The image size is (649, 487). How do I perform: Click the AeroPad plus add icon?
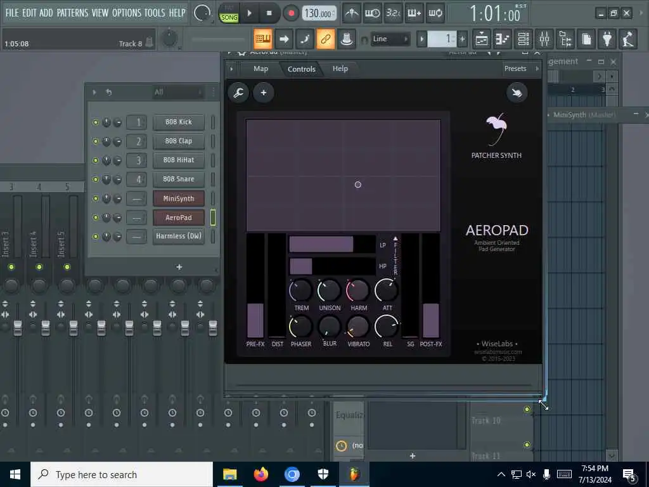pyautogui.click(x=264, y=93)
